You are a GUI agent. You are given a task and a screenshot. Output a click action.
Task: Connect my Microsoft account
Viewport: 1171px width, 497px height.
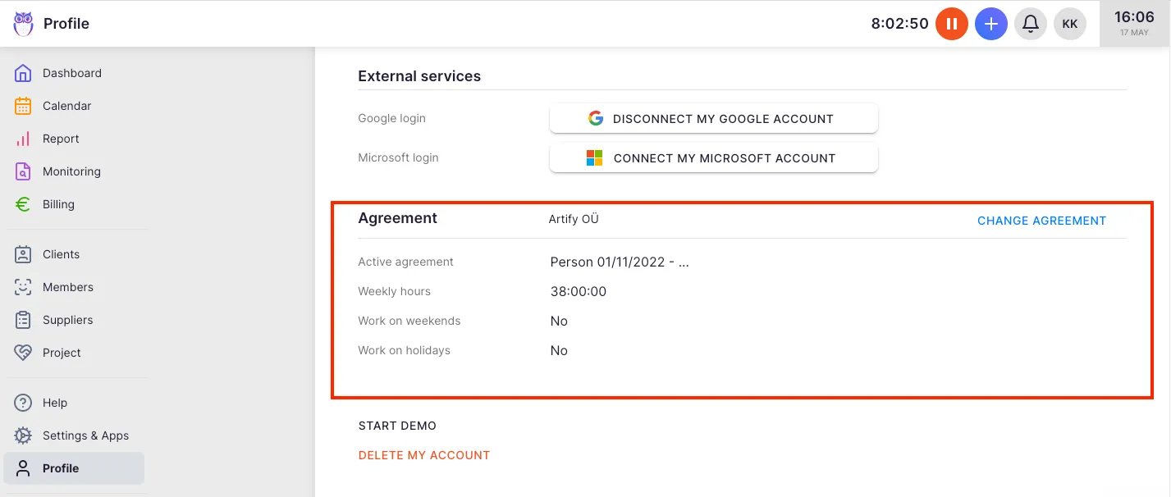(x=713, y=157)
